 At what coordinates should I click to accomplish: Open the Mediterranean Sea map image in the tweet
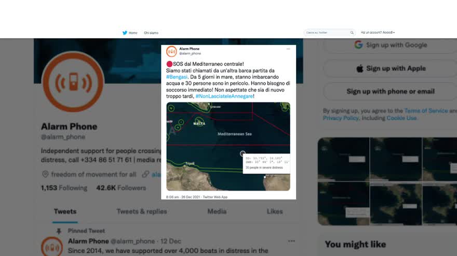[x=228, y=146]
